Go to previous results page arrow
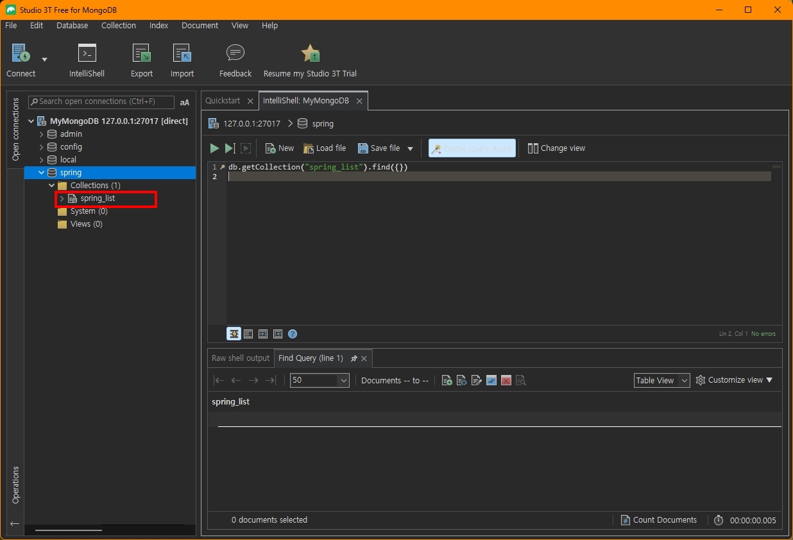This screenshot has height=540, width=793. pyautogui.click(x=236, y=380)
